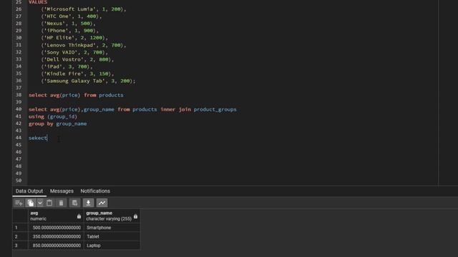458x257 pixels.
Task: Click the 'using (group_id)' line
Action: click(x=53, y=116)
